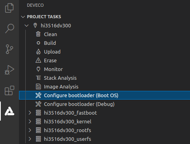The height and width of the screenshot is (144, 190).
Task: Click tools icon of Configure bootloader (Boot OS)
Action: tap(38, 95)
